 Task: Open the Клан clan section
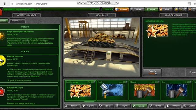coord(165,9)
